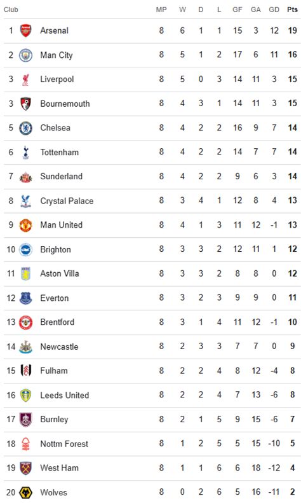
Task: Click the West Ham crest icon
Action: pos(25,468)
